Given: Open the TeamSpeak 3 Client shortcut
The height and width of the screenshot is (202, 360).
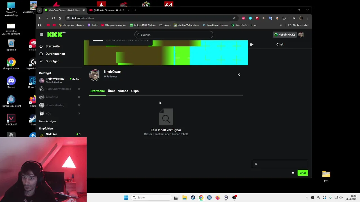Looking at the screenshot, I should (x=11, y=101).
